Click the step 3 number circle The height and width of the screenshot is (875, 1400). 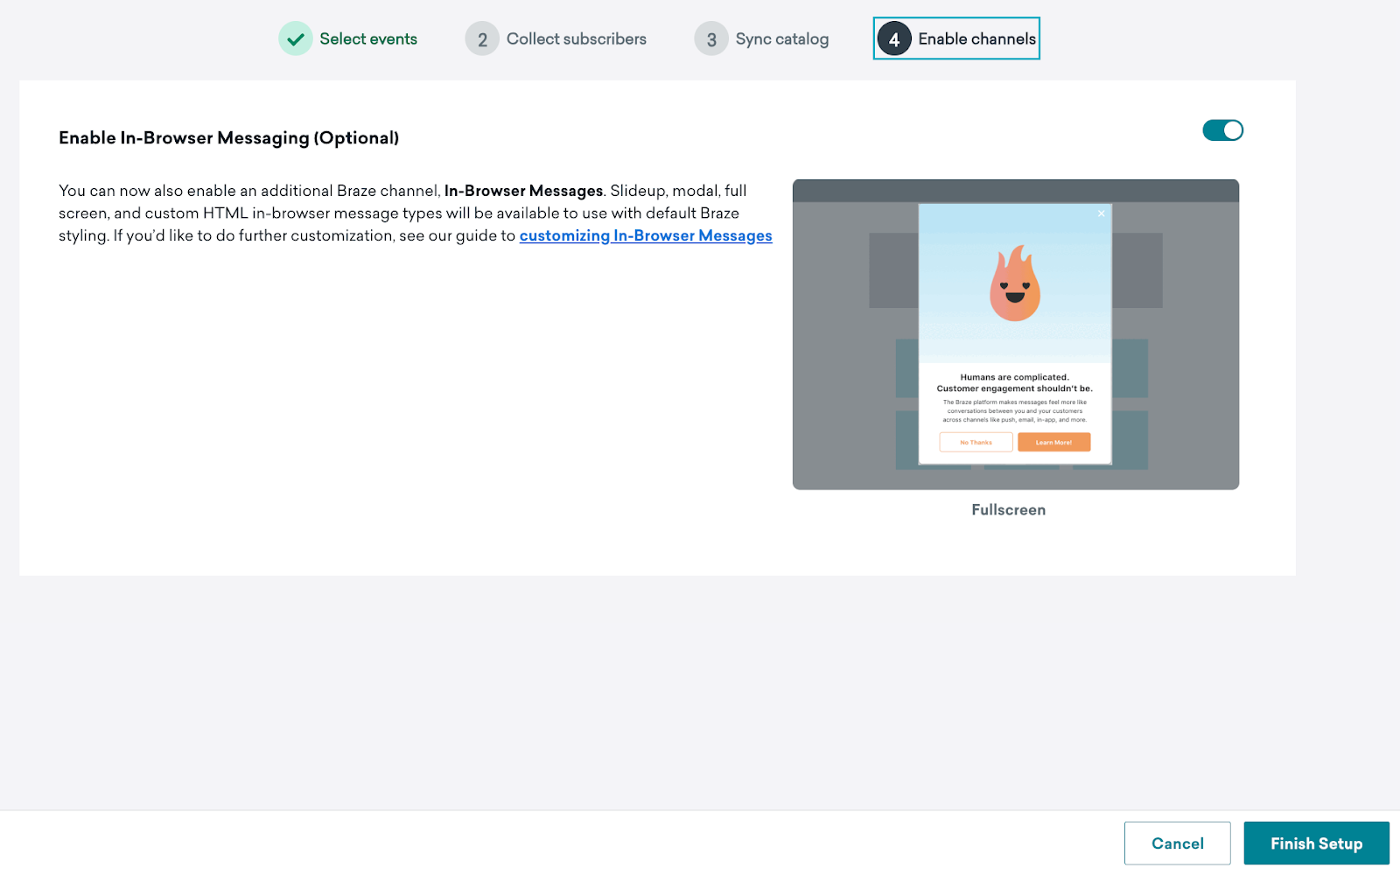tap(711, 39)
